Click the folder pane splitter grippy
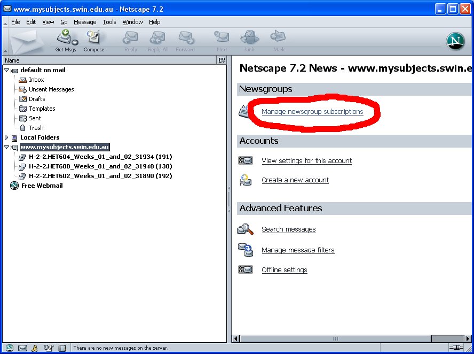The image size is (474, 354). pos(229,199)
